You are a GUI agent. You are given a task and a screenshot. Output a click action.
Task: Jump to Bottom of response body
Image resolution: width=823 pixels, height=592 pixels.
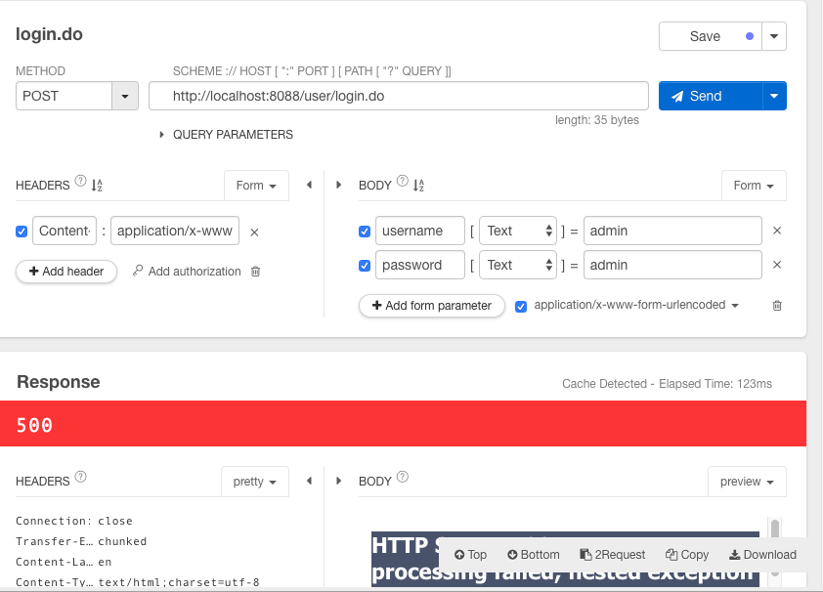tap(534, 554)
